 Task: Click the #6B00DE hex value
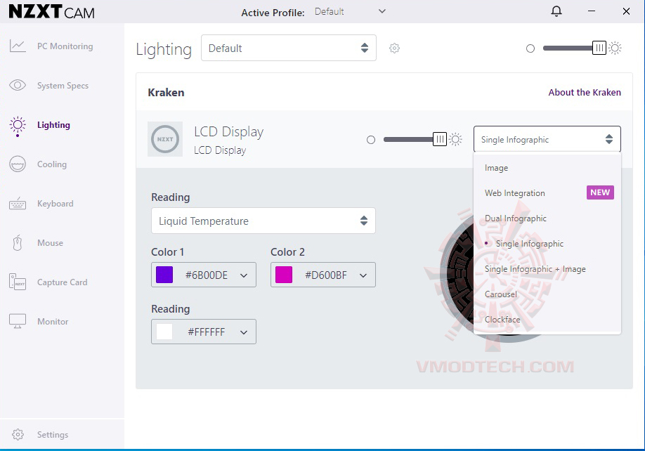click(207, 275)
